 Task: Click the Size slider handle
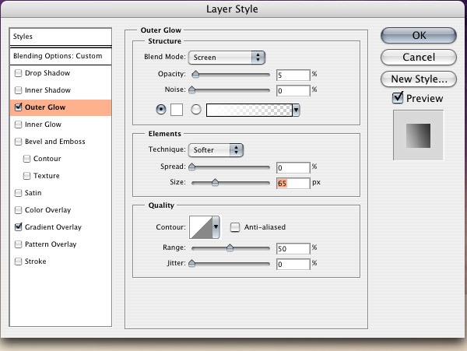[x=215, y=182]
